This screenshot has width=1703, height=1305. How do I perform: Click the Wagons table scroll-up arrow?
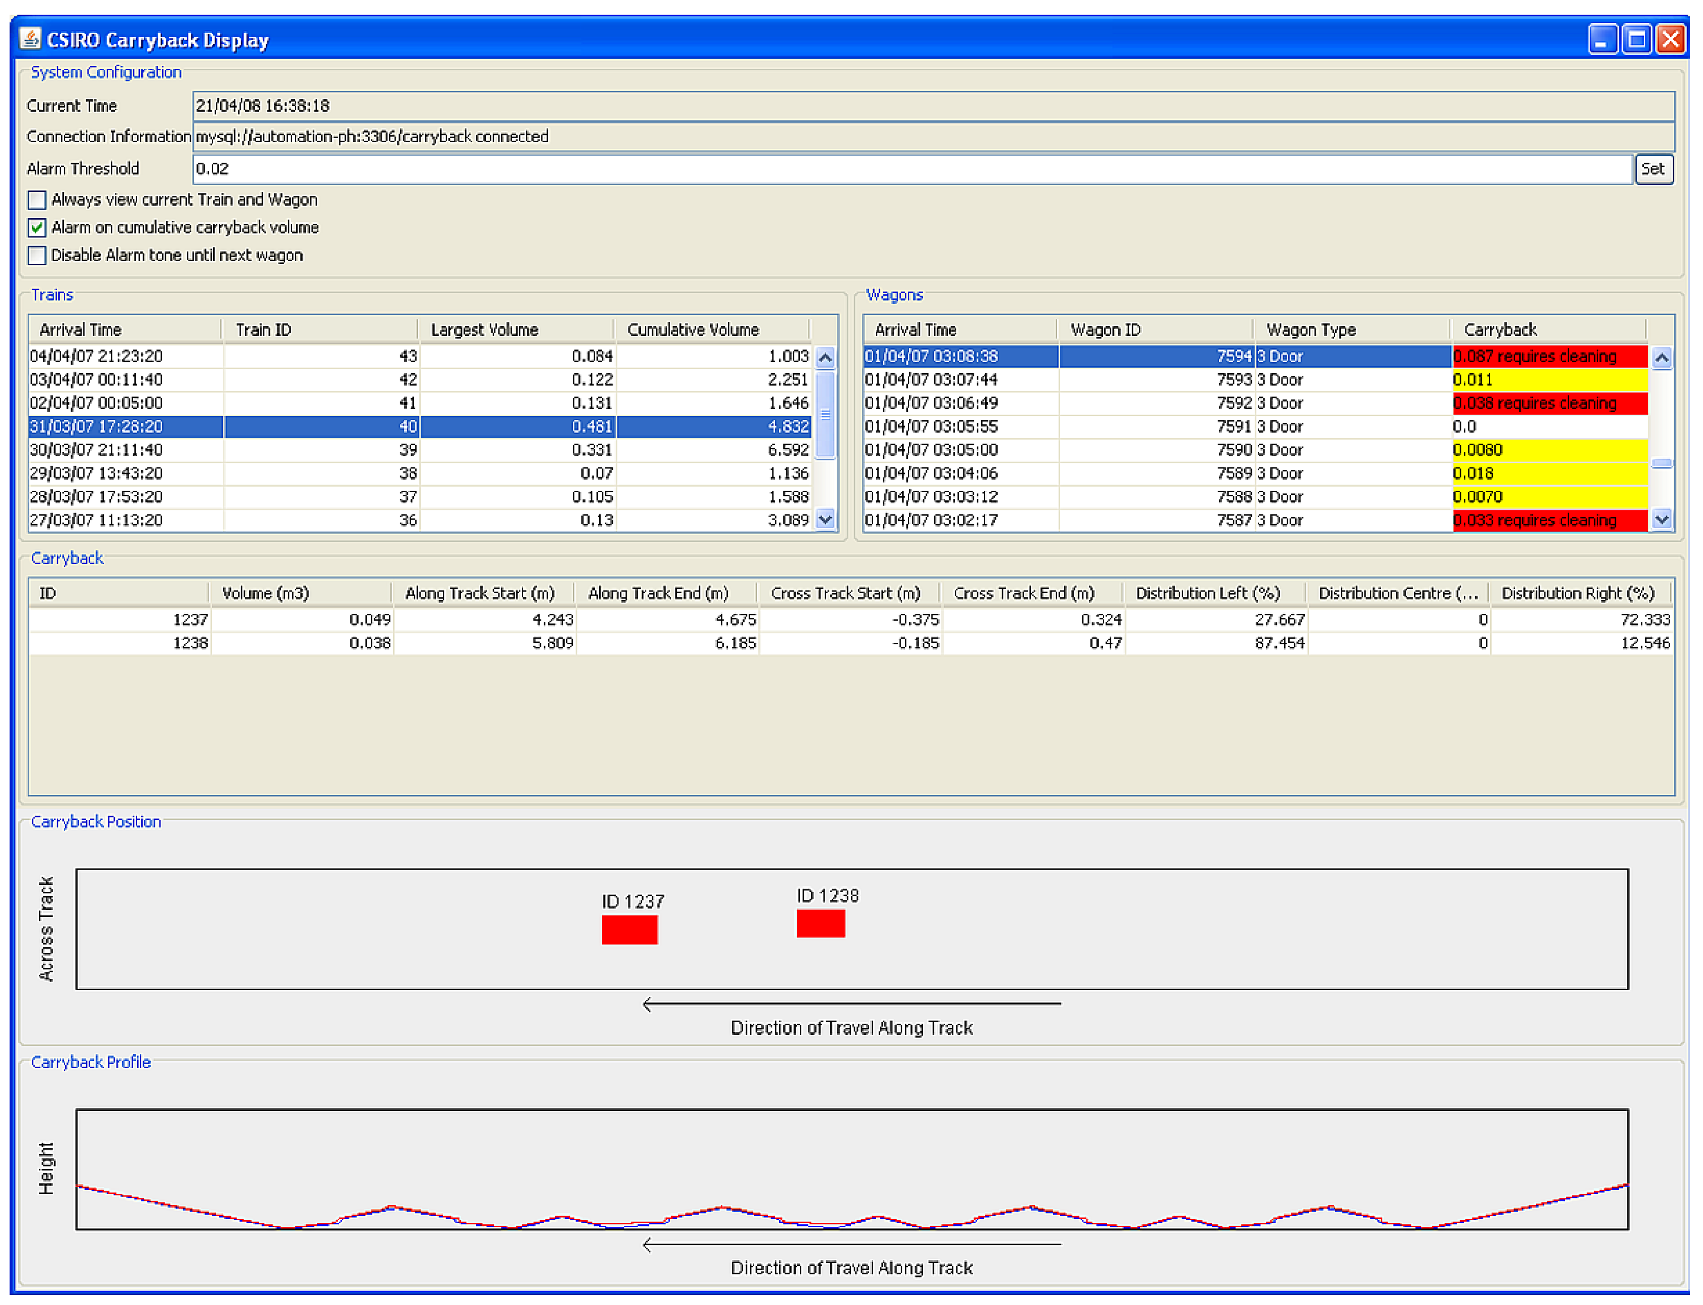tap(1662, 358)
